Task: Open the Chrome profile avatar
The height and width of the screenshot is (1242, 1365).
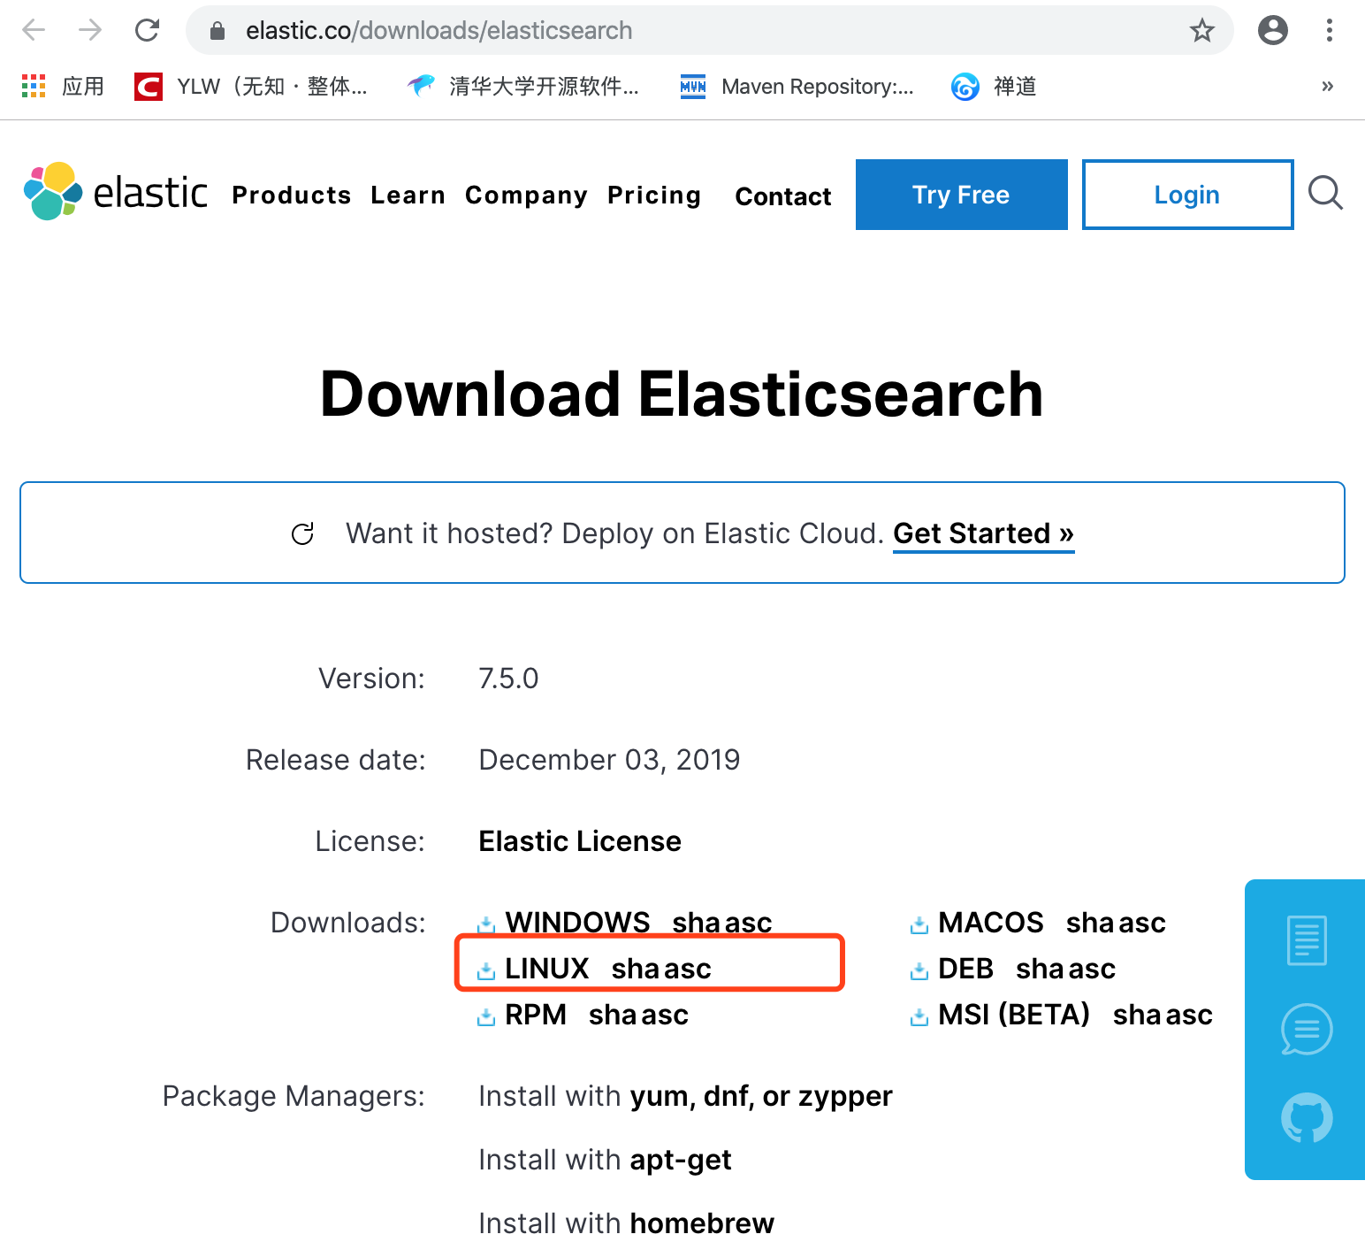Action: point(1272,30)
